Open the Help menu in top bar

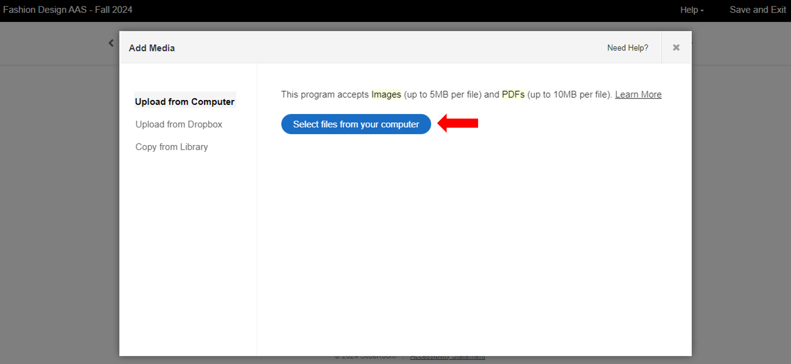pos(689,10)
